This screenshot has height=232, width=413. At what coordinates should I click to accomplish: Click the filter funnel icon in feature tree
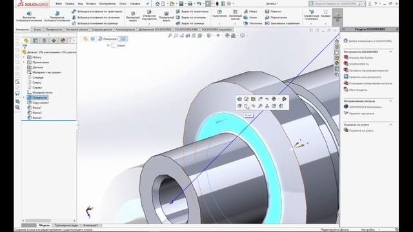25,46
